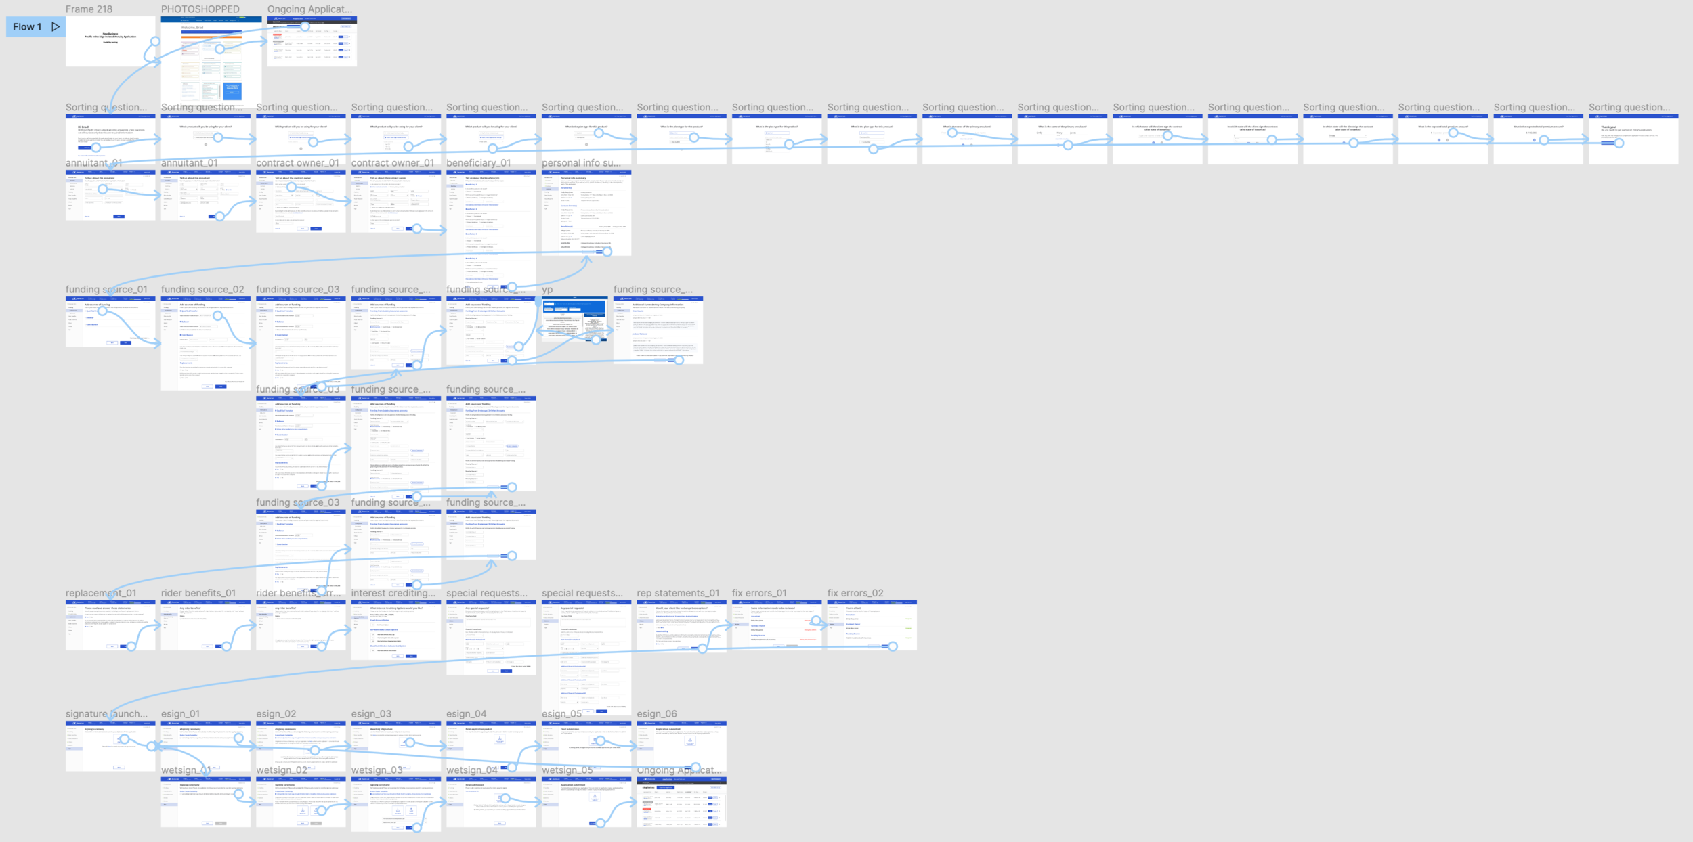
Task: Click the interest crediting frame thumbnail
Action: pos(395,629)
